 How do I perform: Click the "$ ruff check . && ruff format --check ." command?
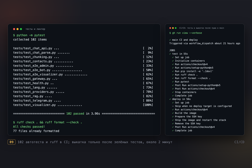(48, 122)
